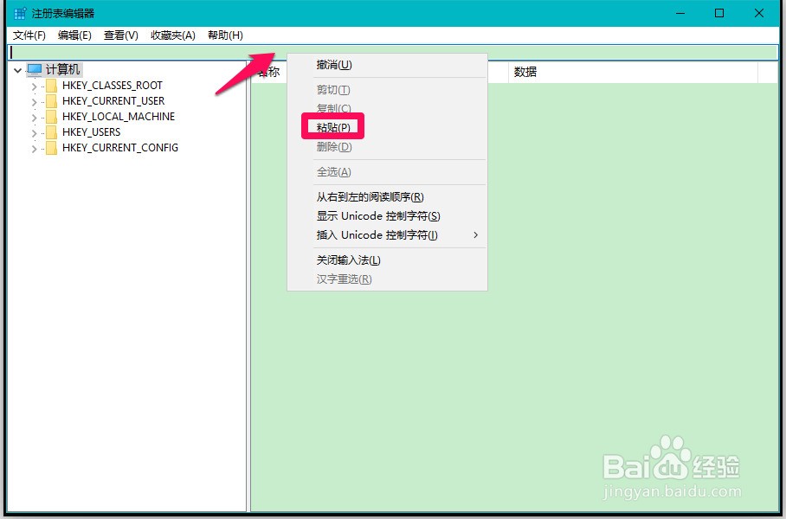Click the 数据 column header
Screen dimensions: 786x519
[633, 72]
